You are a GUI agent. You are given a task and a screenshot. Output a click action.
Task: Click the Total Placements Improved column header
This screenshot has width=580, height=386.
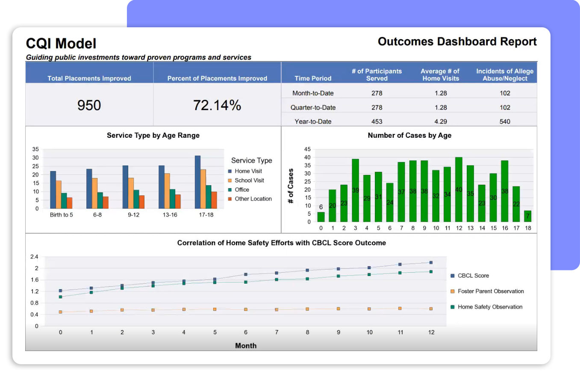tap(89, 78)
